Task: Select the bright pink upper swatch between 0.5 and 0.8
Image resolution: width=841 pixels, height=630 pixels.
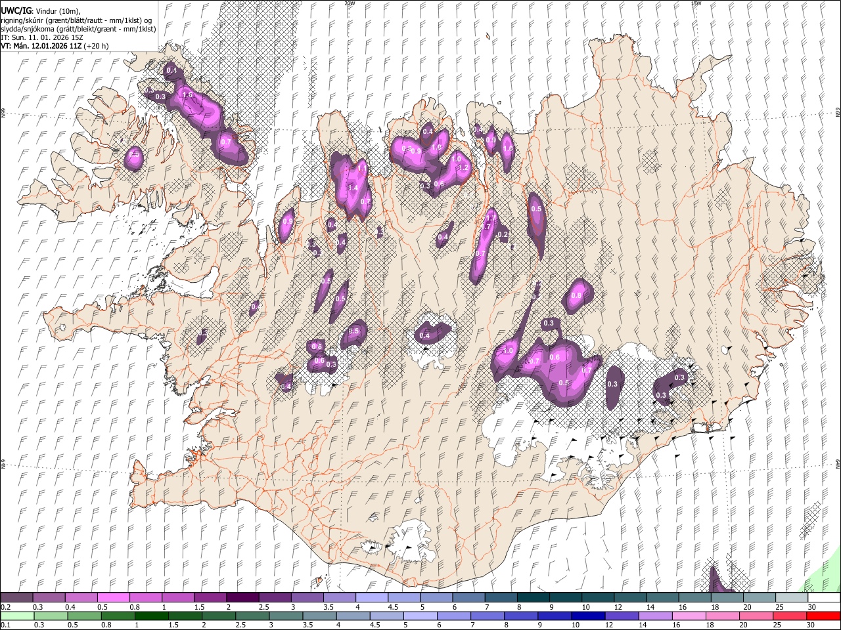Action: click(113, 598)
